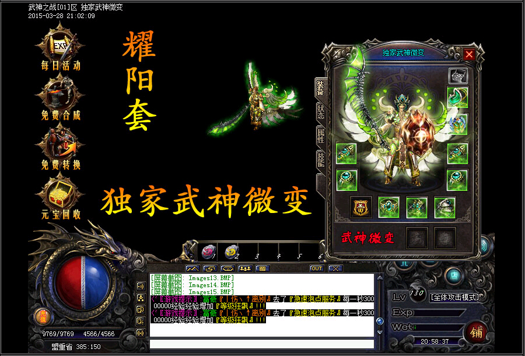Click the blue chat scrollbar knob

tap(380, 322)
